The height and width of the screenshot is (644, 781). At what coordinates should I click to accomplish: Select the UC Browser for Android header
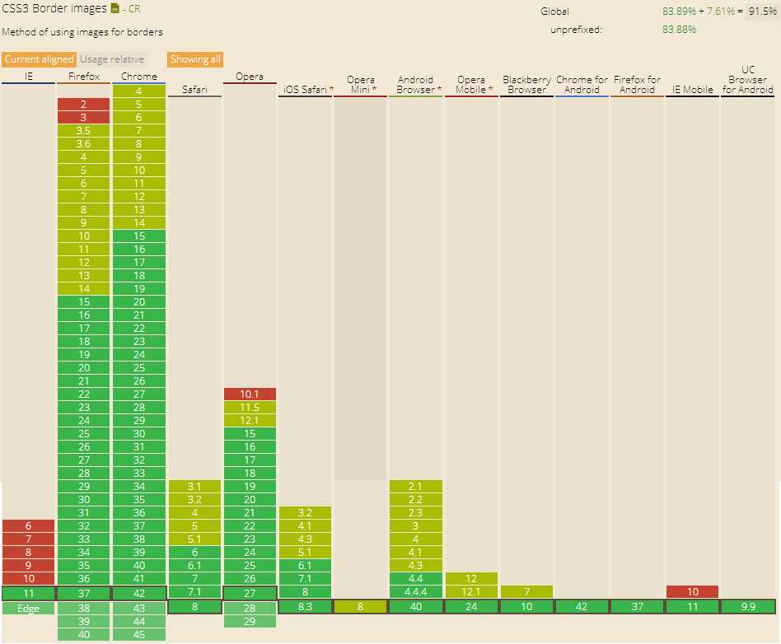[x=747, y=80]
